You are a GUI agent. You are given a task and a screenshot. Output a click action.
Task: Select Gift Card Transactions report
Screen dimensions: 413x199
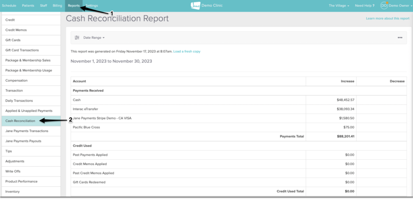point(22,50)
